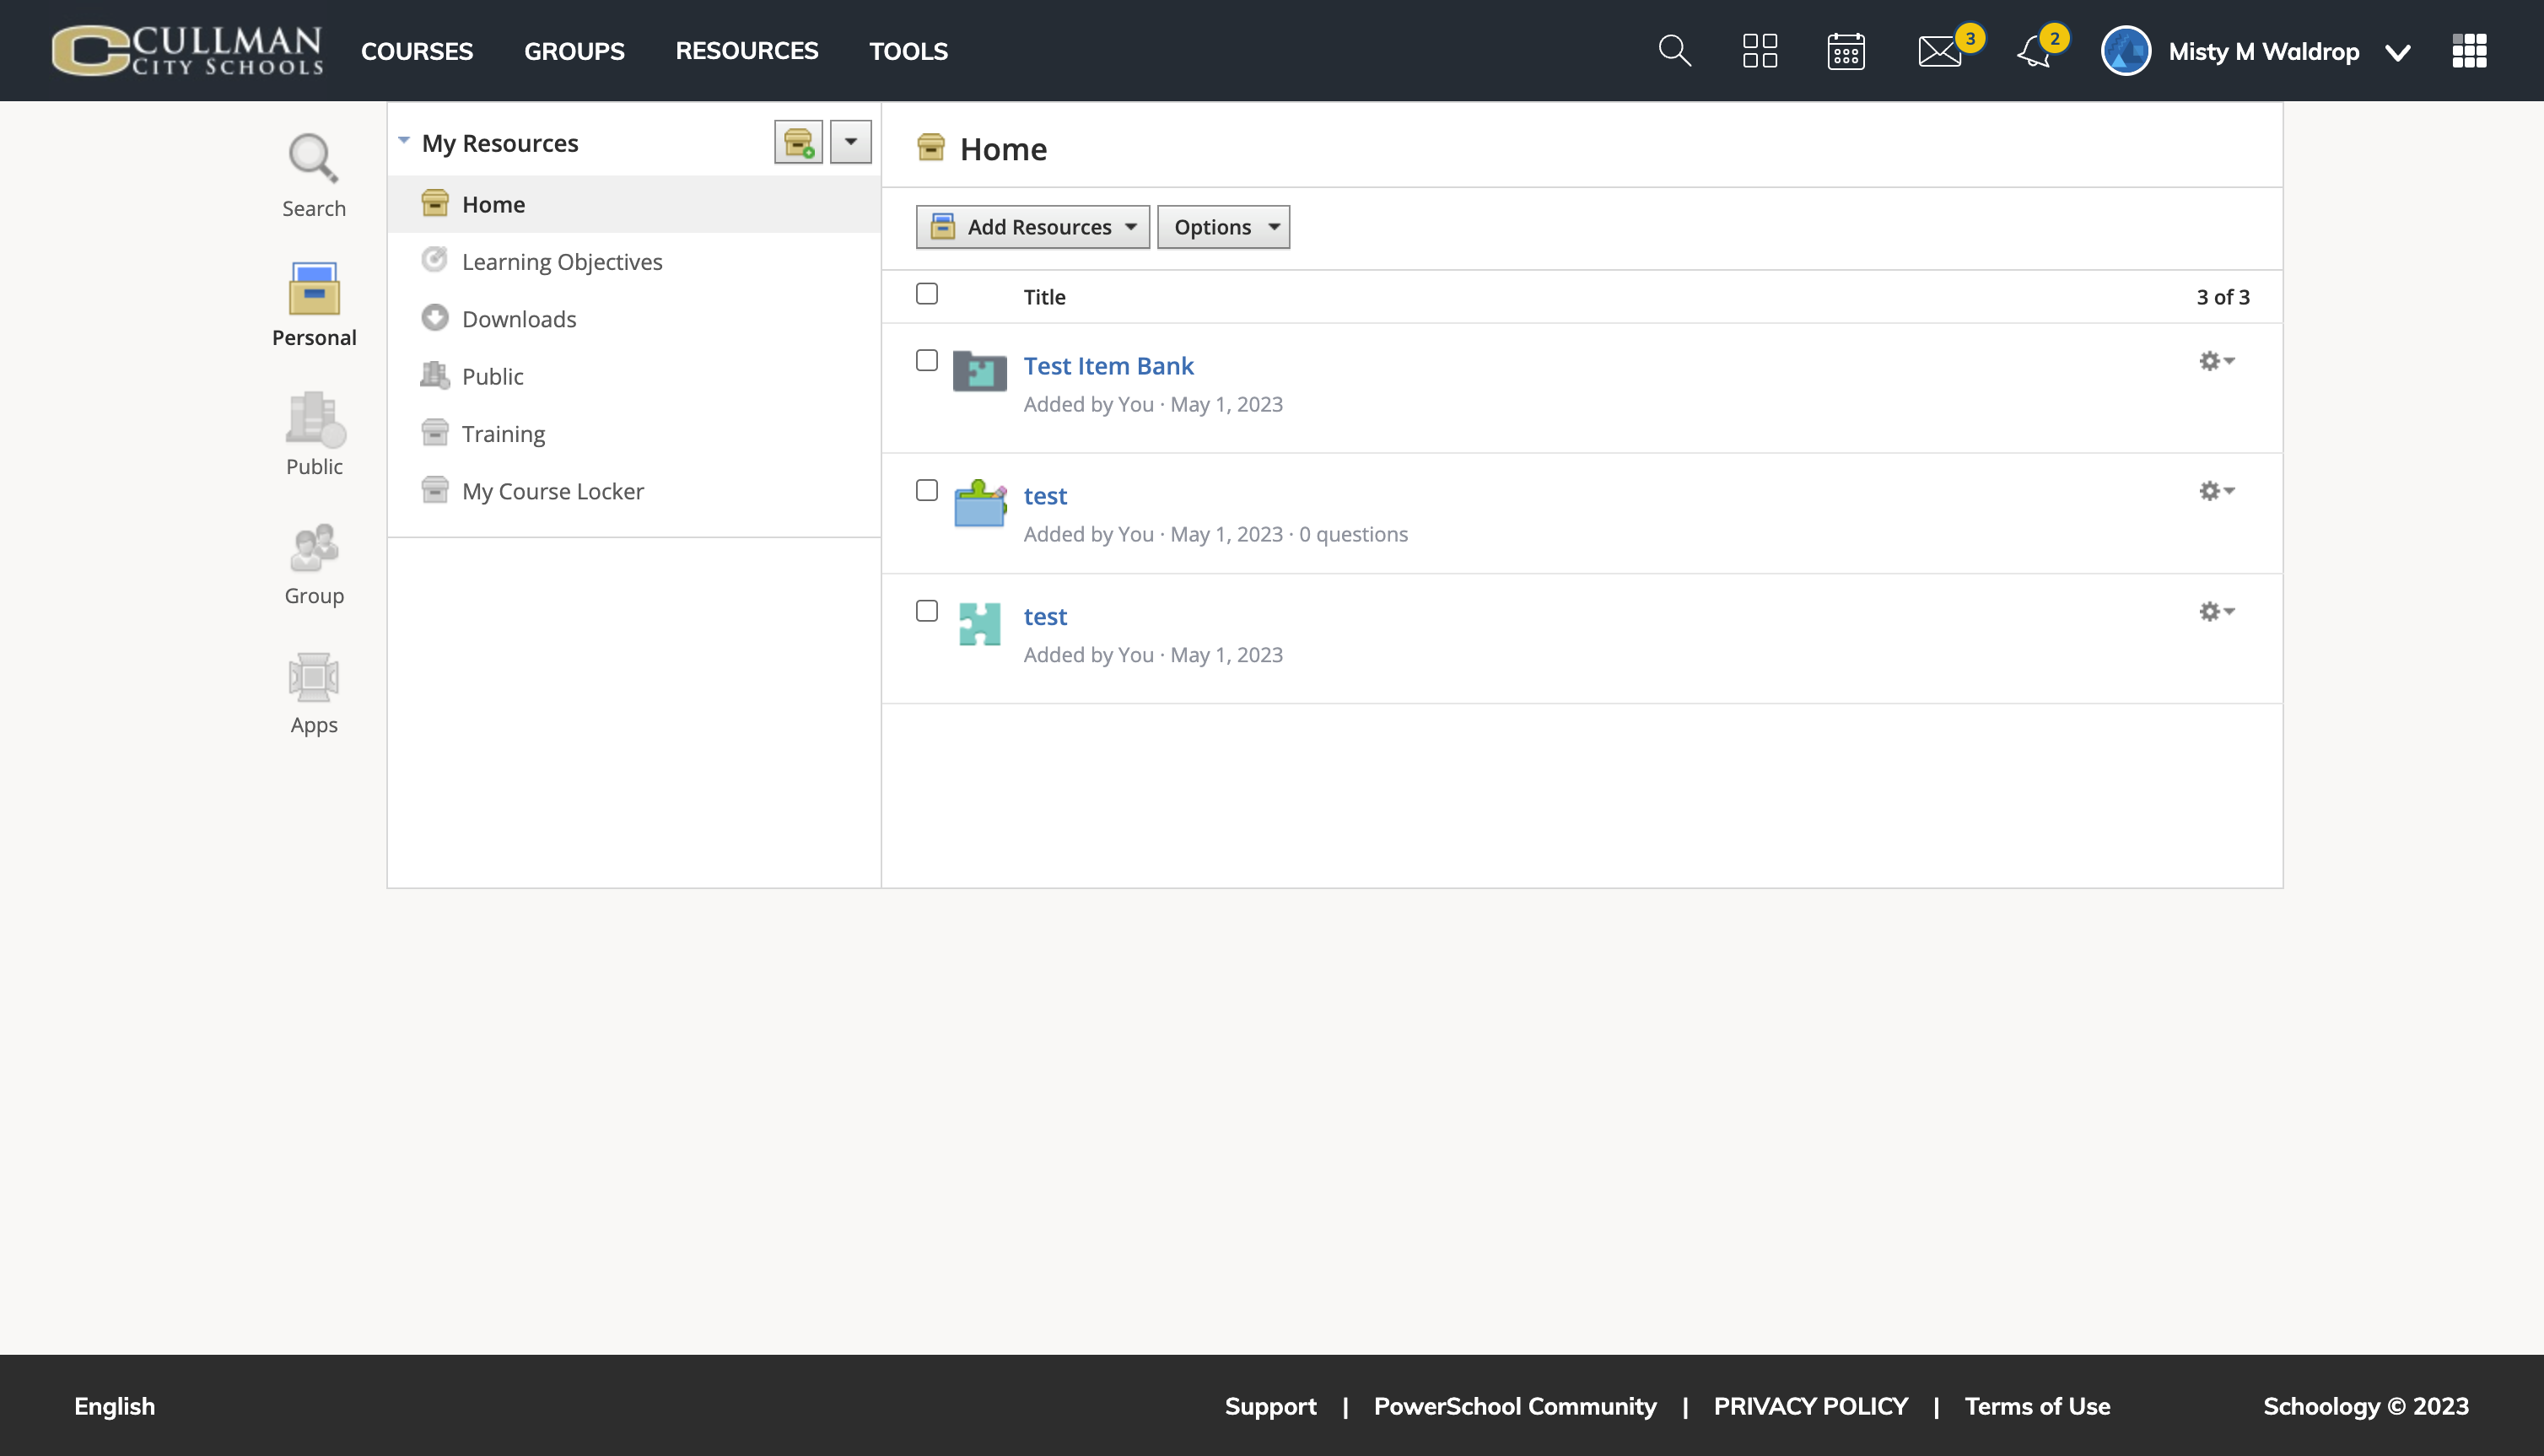This screenshot has width=2544, height=1456.
Task: Expand user menu chevron by Misty M Waldrop
Action: pyautogui.click(x=2397, y=52)
